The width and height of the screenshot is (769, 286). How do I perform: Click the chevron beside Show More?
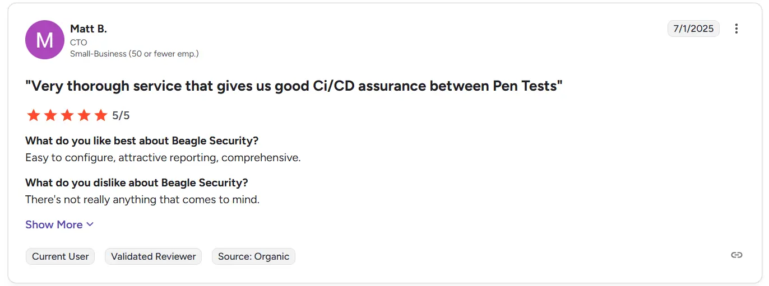tap(90, 224)
